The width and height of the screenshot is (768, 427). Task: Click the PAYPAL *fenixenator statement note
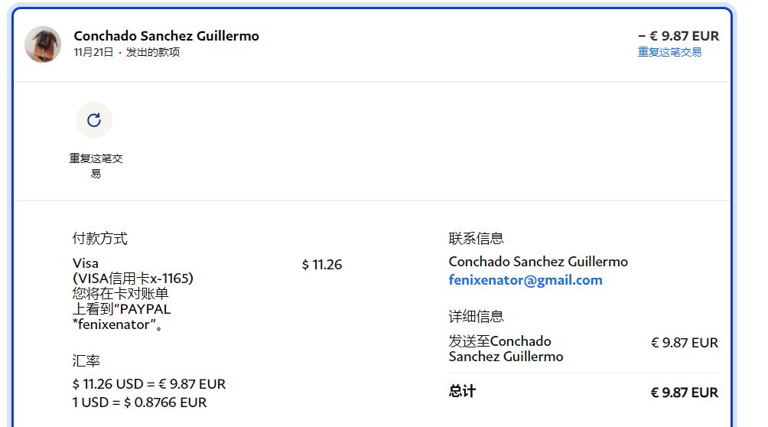tap(121, 317)
